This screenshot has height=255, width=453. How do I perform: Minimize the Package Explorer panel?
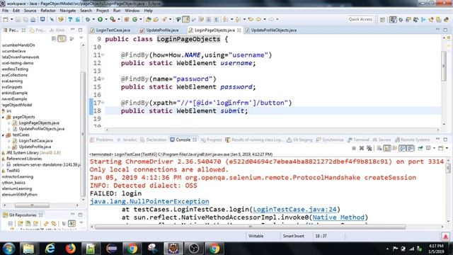coord(72,30)
